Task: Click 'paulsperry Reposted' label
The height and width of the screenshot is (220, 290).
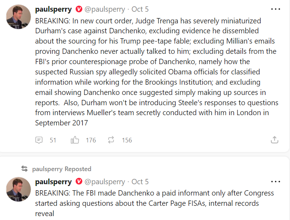Action: 62,169
